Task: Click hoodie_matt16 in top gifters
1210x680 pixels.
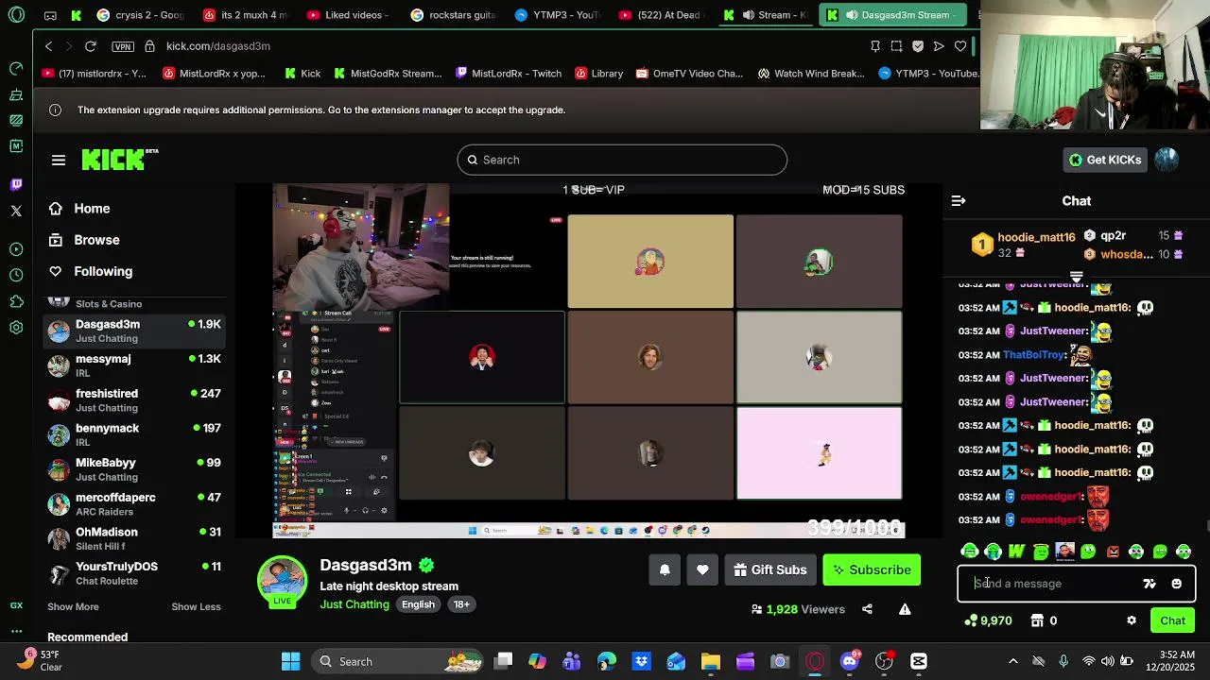Action: (1036, 238)
